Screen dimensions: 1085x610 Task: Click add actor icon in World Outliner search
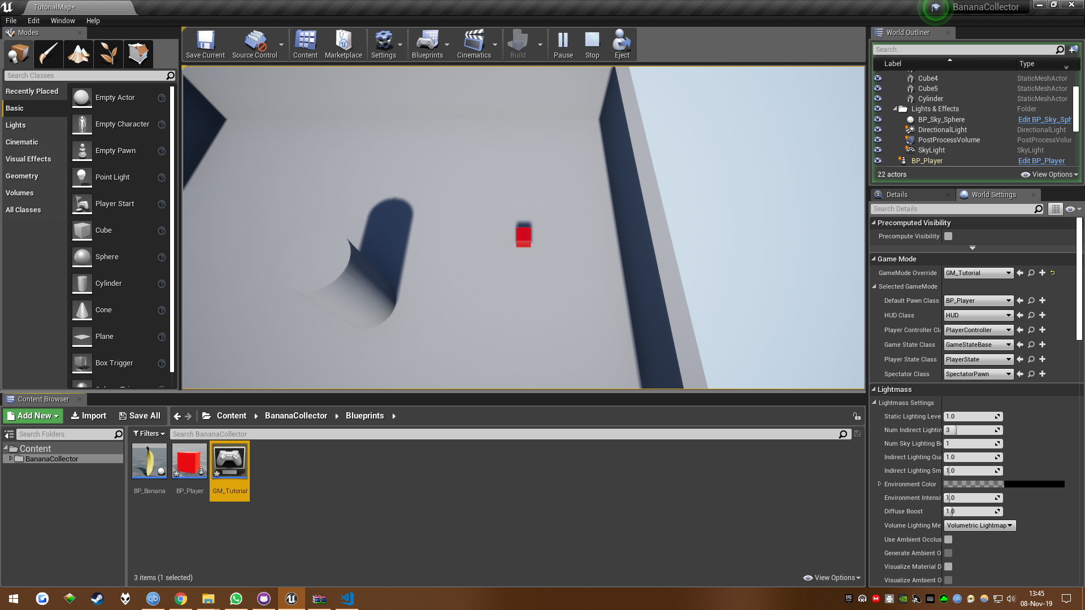1074,50
